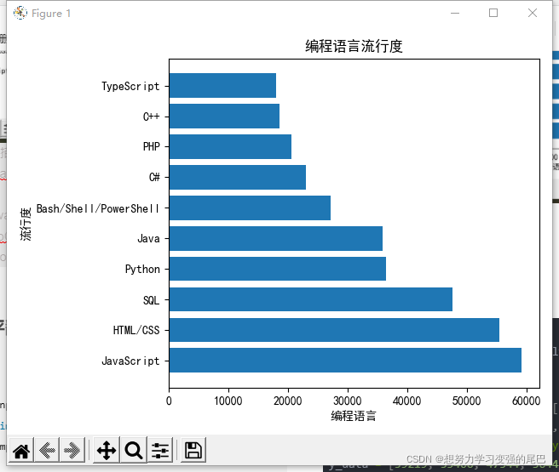
Task: Click the 60000 x-axis tick label
Action: click(527, 401)
